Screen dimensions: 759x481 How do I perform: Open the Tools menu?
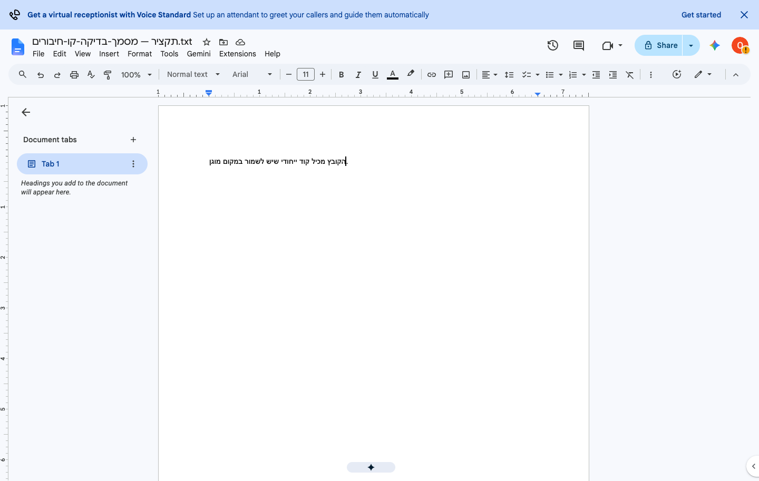coord(169,54)
